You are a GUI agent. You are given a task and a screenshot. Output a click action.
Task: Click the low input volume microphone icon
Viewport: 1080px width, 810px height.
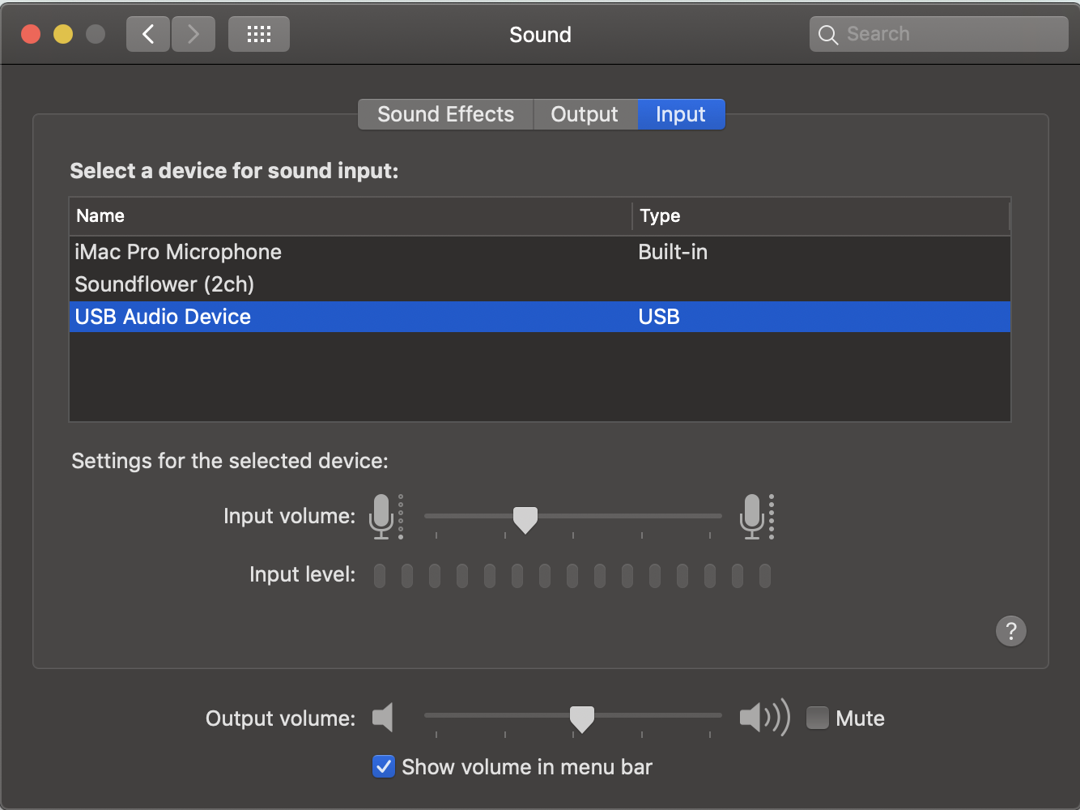381,516
